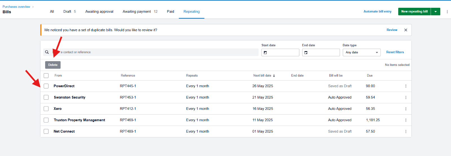This screenshot has height=156, width=451.
Task: Open Start date calendar picker
Action: coord(265,52)
